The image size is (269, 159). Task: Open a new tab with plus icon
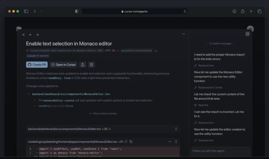(x=251, y=11)
